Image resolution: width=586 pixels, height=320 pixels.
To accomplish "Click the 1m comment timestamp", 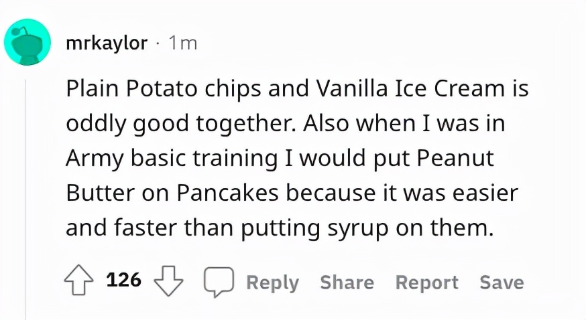I will 182,44.
